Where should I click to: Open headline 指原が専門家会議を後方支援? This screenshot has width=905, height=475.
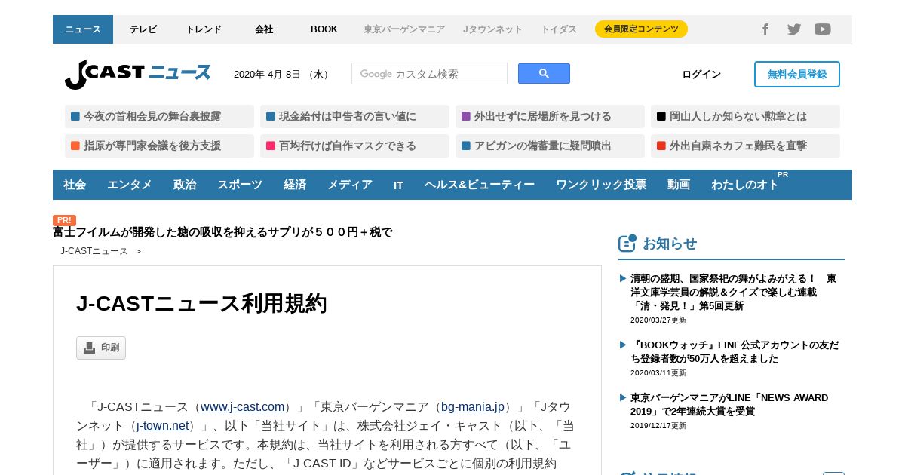159,146
